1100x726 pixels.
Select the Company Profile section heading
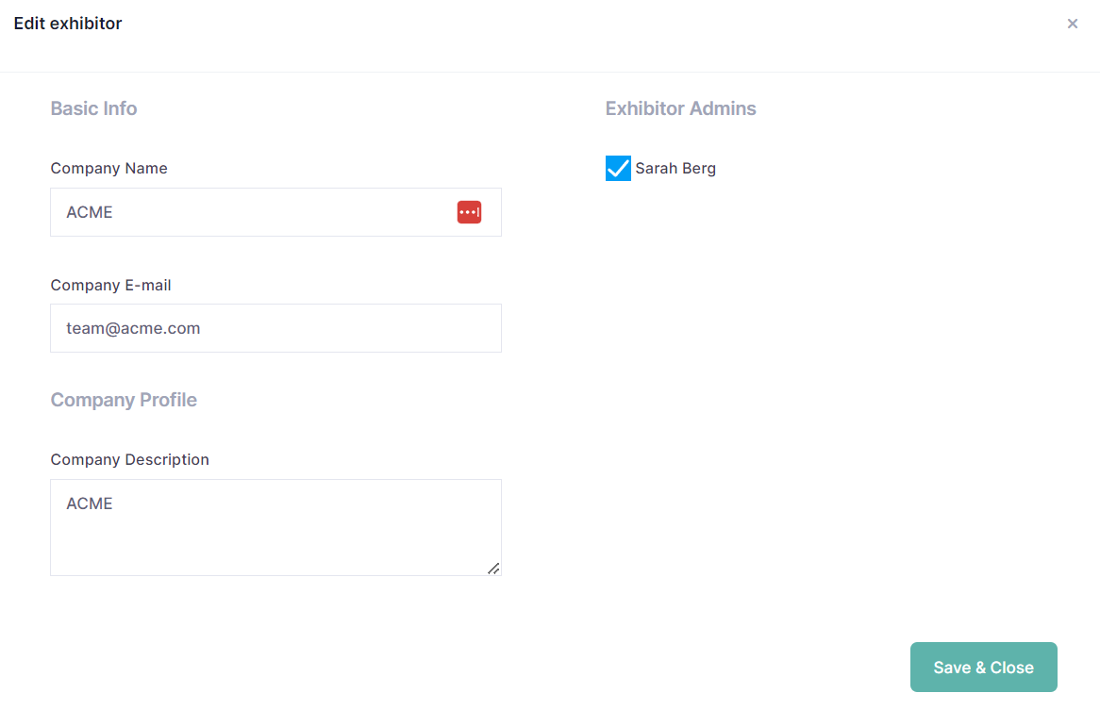coord(124,400)
